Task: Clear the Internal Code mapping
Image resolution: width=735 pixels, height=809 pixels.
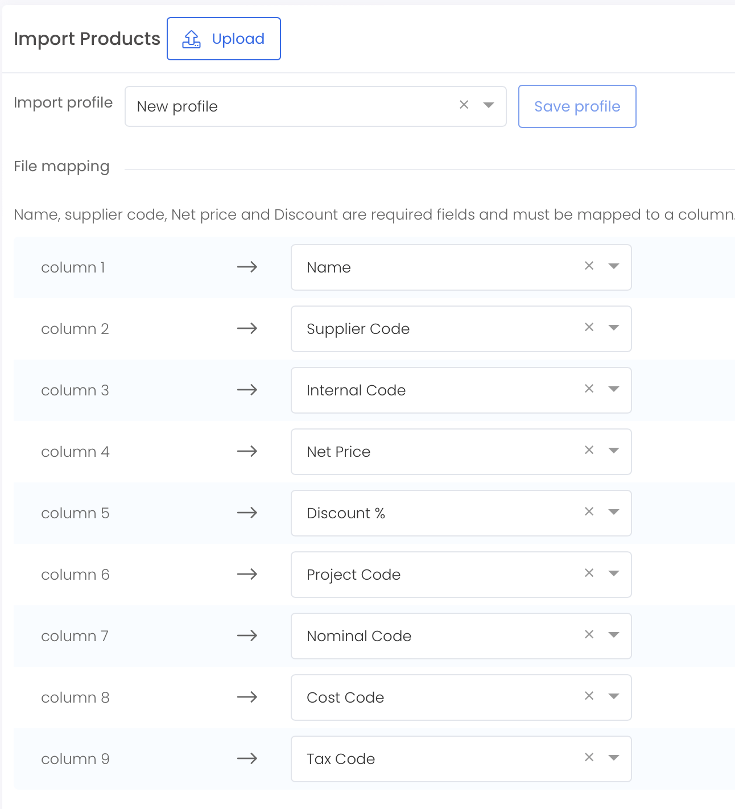Action: point(589,389)
